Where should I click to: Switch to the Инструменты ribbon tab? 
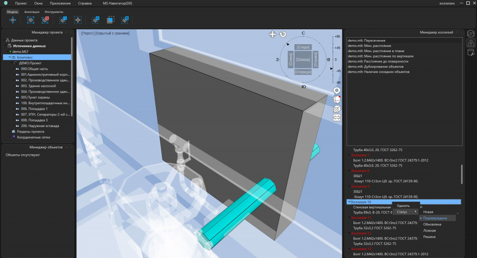click(54, 12)
